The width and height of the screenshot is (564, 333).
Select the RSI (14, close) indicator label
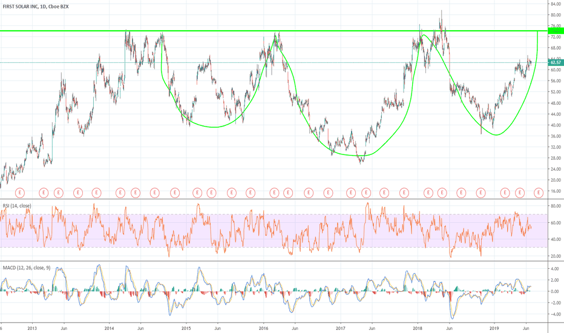click(17, 206)
